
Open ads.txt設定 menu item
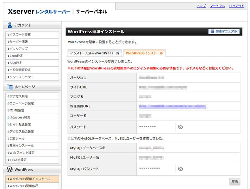pyautogui.click(x=32, y=160)
